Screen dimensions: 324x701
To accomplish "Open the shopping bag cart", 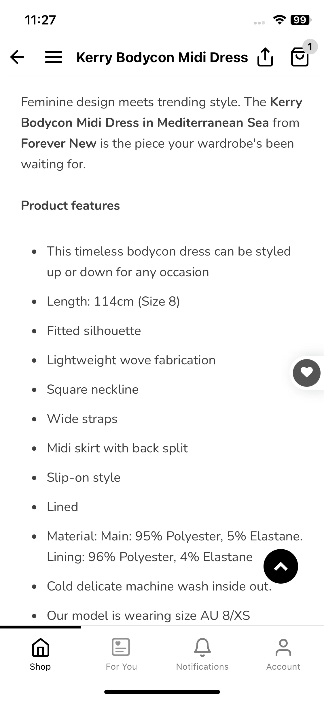I will [300, 57].
